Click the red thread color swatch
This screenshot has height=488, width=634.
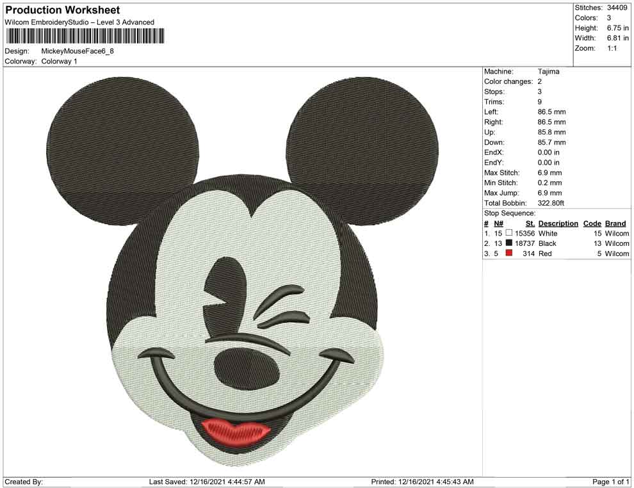tap(509, 253)
